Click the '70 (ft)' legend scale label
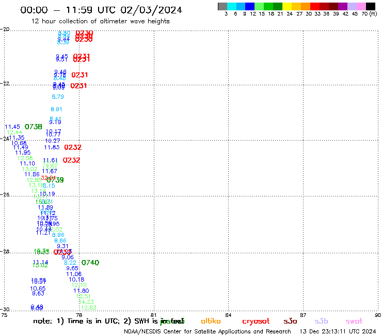The image size is (382, 336). coord(369,14)
